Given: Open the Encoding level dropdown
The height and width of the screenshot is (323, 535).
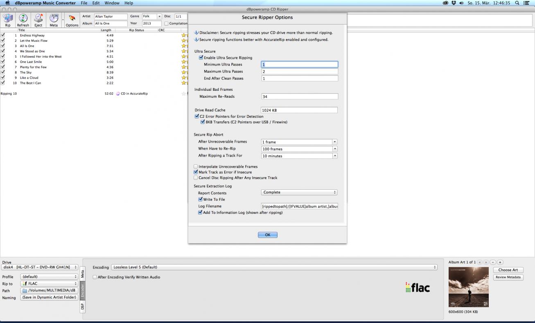Looking at the screenshot, I should coord(274,267).
